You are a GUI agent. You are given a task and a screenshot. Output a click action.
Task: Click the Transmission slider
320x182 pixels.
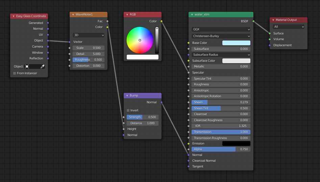pos(221,132)
